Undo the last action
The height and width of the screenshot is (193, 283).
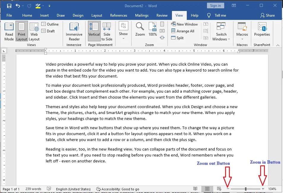tap(18, 6)
